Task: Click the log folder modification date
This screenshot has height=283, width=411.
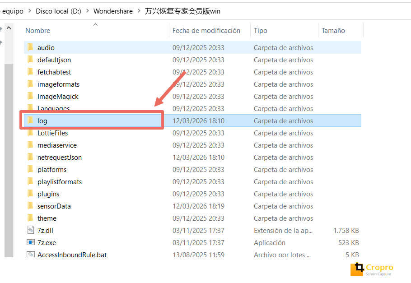Action: click(x=198, y=121)
